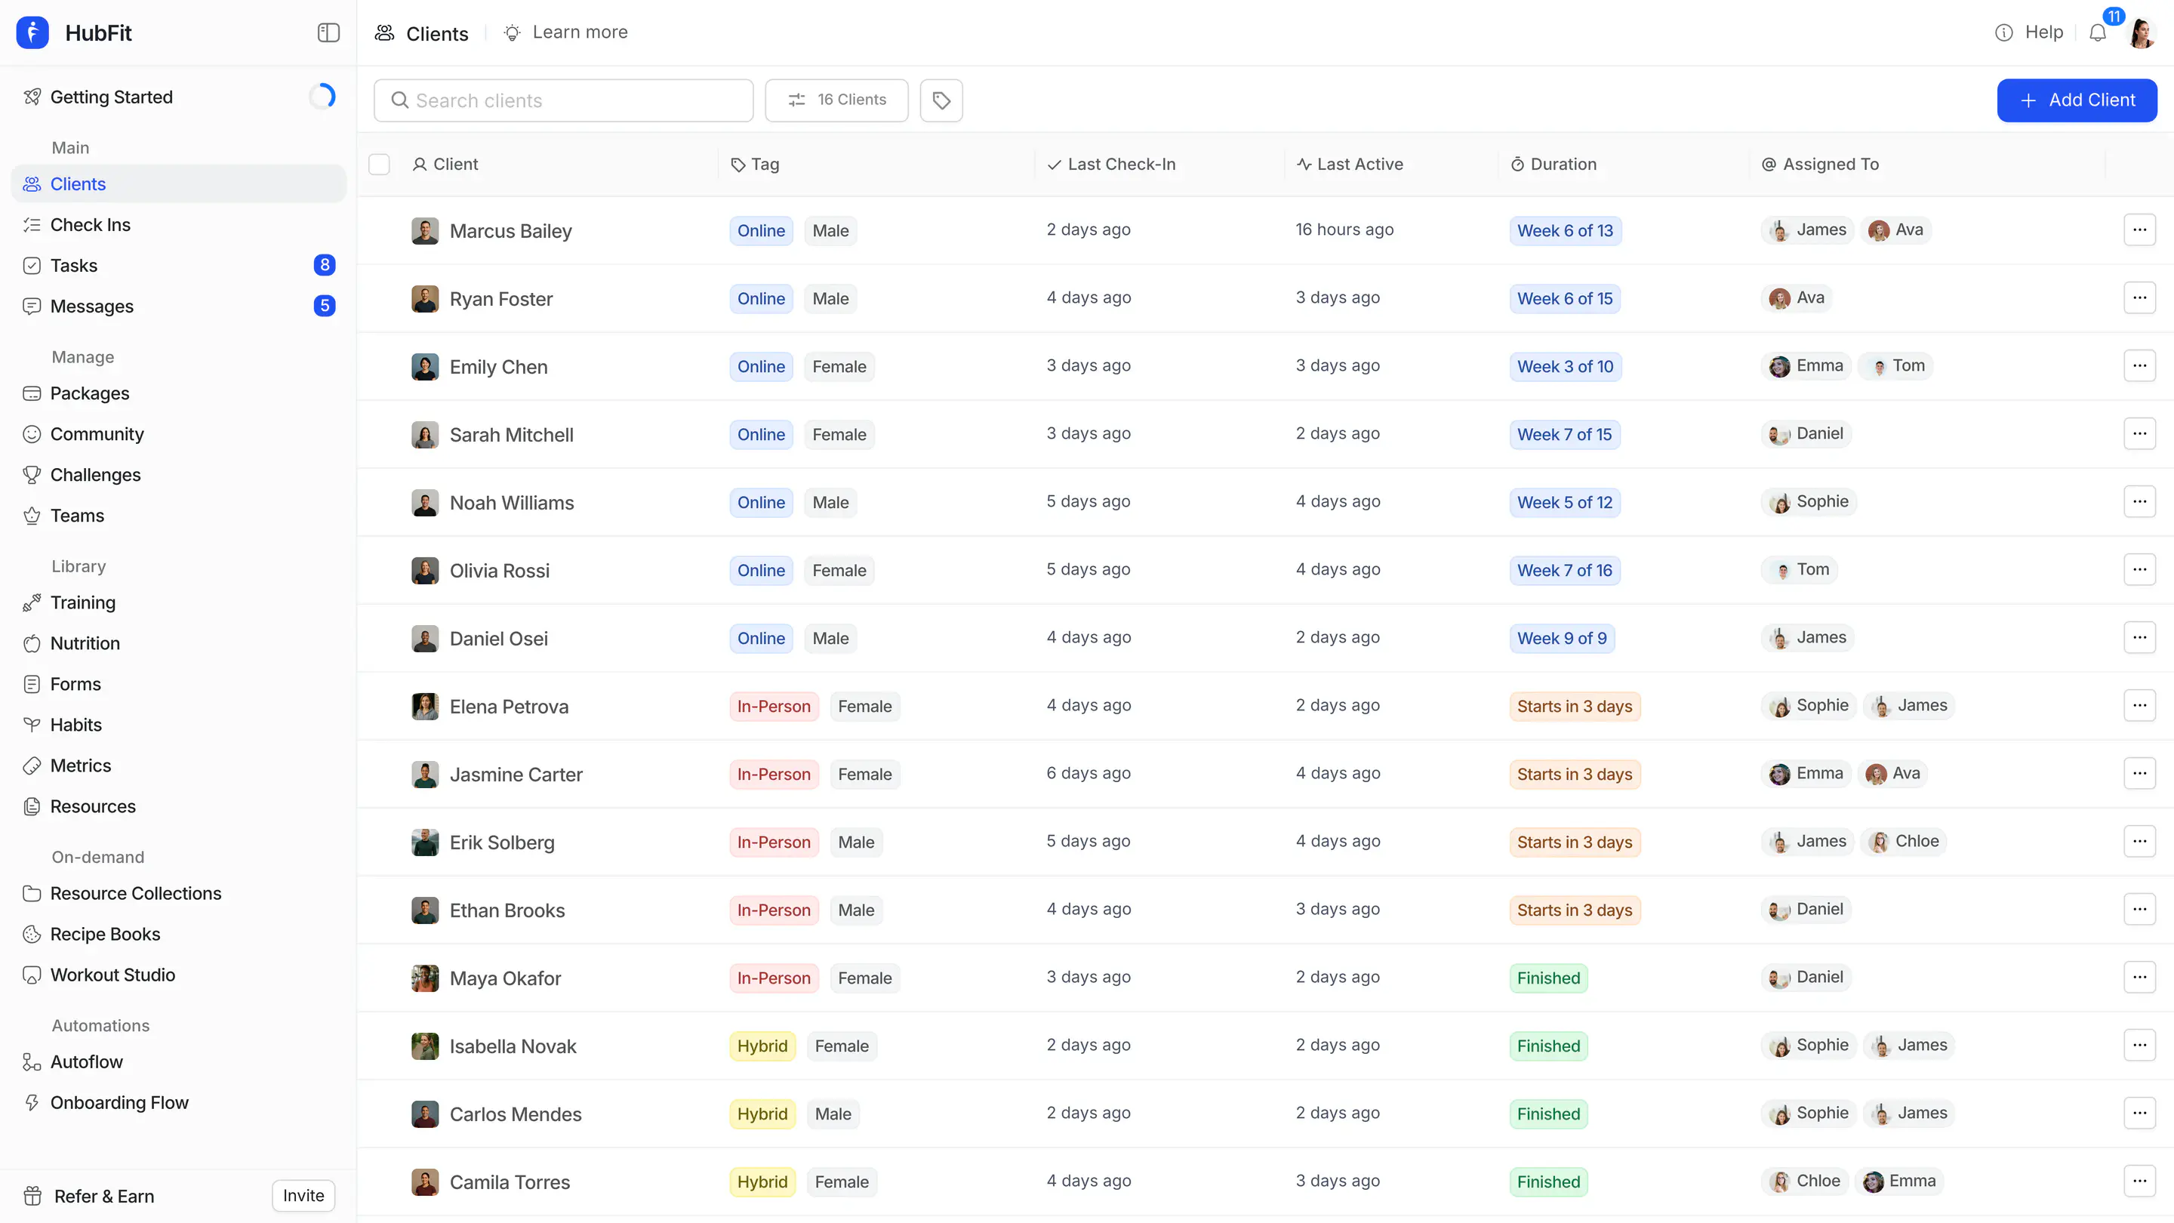Open row options for Marcus Bailey
Image resolution: width=2174 pixels, height=1223 pixels.
click(x=2139, y=230)
